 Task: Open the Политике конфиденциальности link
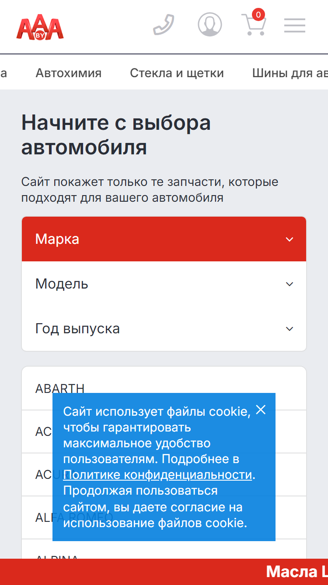(x=157, y=475)
